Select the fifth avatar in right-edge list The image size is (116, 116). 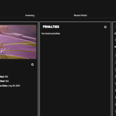click(115, 83)
